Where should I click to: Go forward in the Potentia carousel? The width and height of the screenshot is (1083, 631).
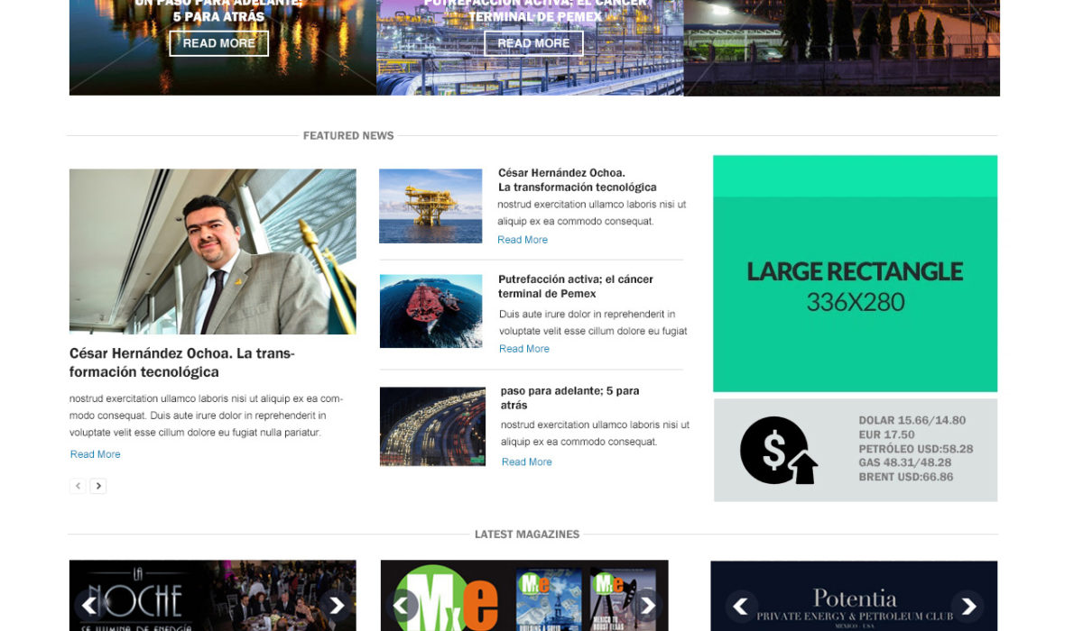click(x=967, y=607)
